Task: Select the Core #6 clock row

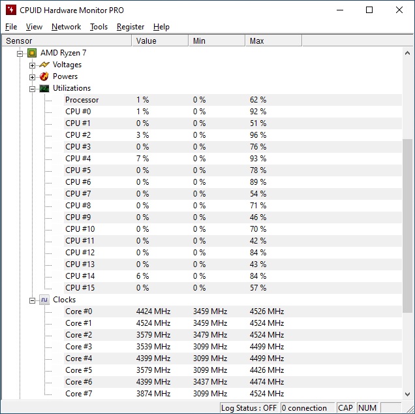Action: 233,382
